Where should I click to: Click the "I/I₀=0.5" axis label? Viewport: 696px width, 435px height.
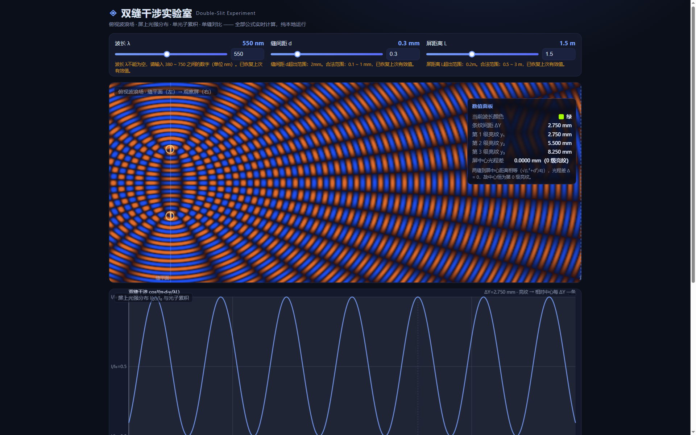(x=119, y=366)
